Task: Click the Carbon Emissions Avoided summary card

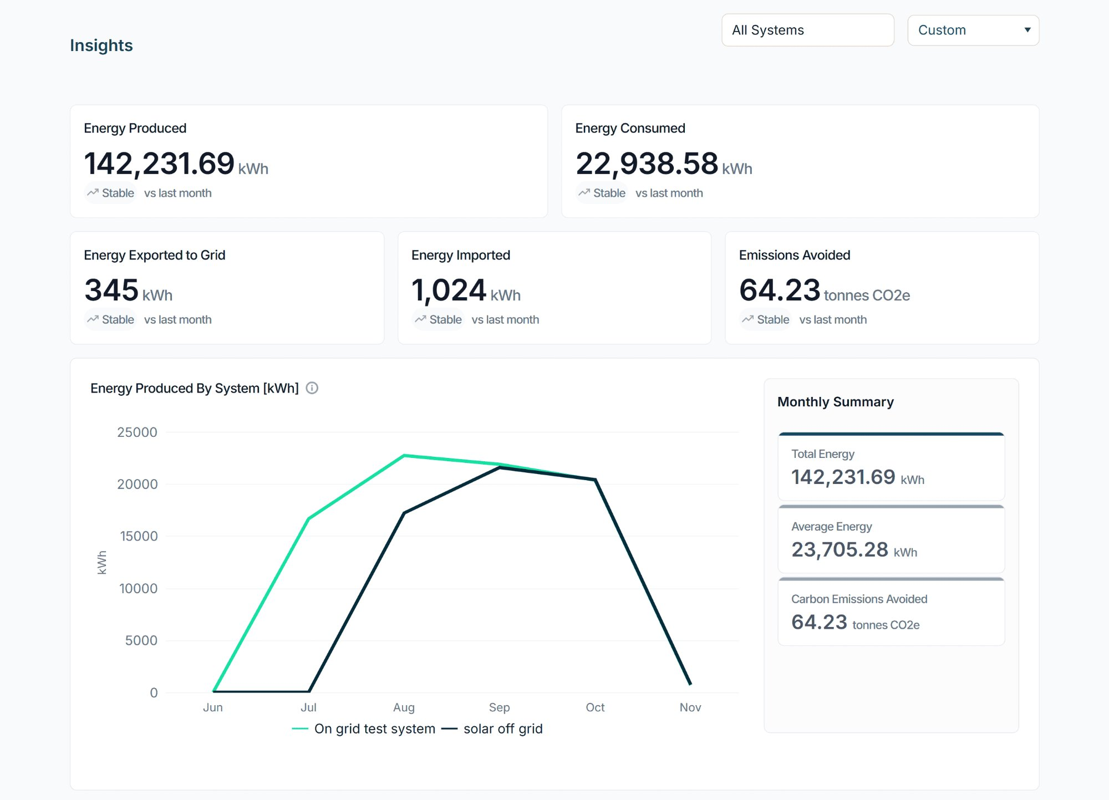Action: click(891, 612)
